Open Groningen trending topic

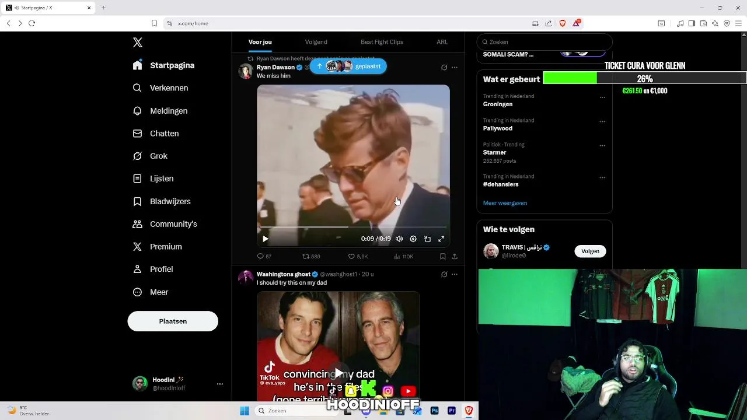498,104
